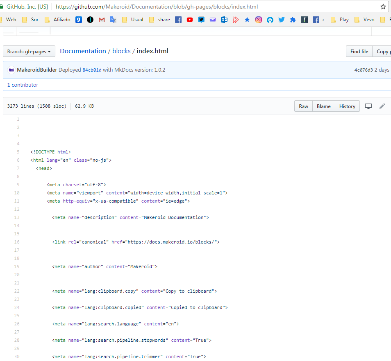Bookmark this page with the star icon
The height and width of the screenshot is (361, 391).
(383, 7)
